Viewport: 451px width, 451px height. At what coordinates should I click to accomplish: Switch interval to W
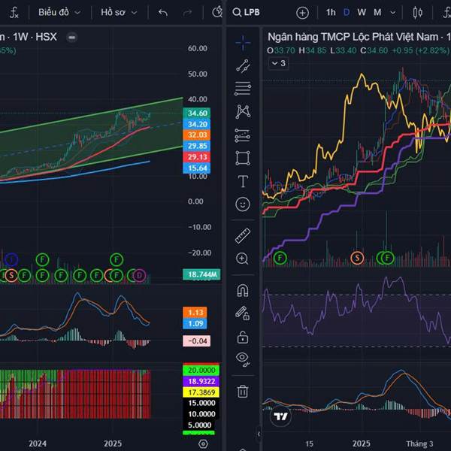click(x=362, y=12)
